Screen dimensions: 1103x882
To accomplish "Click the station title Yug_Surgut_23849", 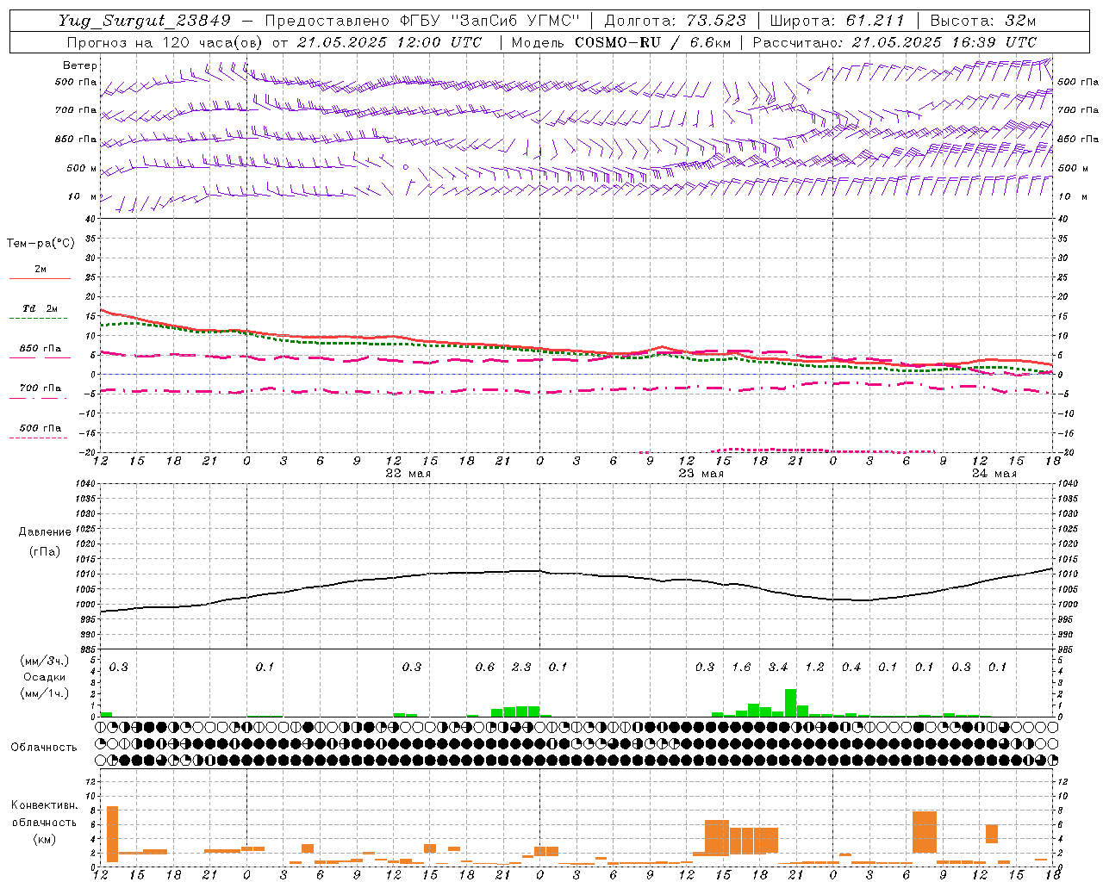I will click(x=145, y=21).
